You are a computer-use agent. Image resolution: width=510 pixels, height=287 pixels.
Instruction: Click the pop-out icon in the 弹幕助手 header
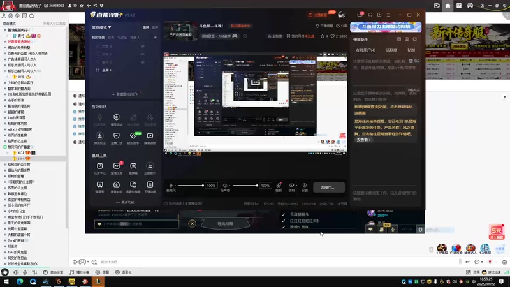415,39
